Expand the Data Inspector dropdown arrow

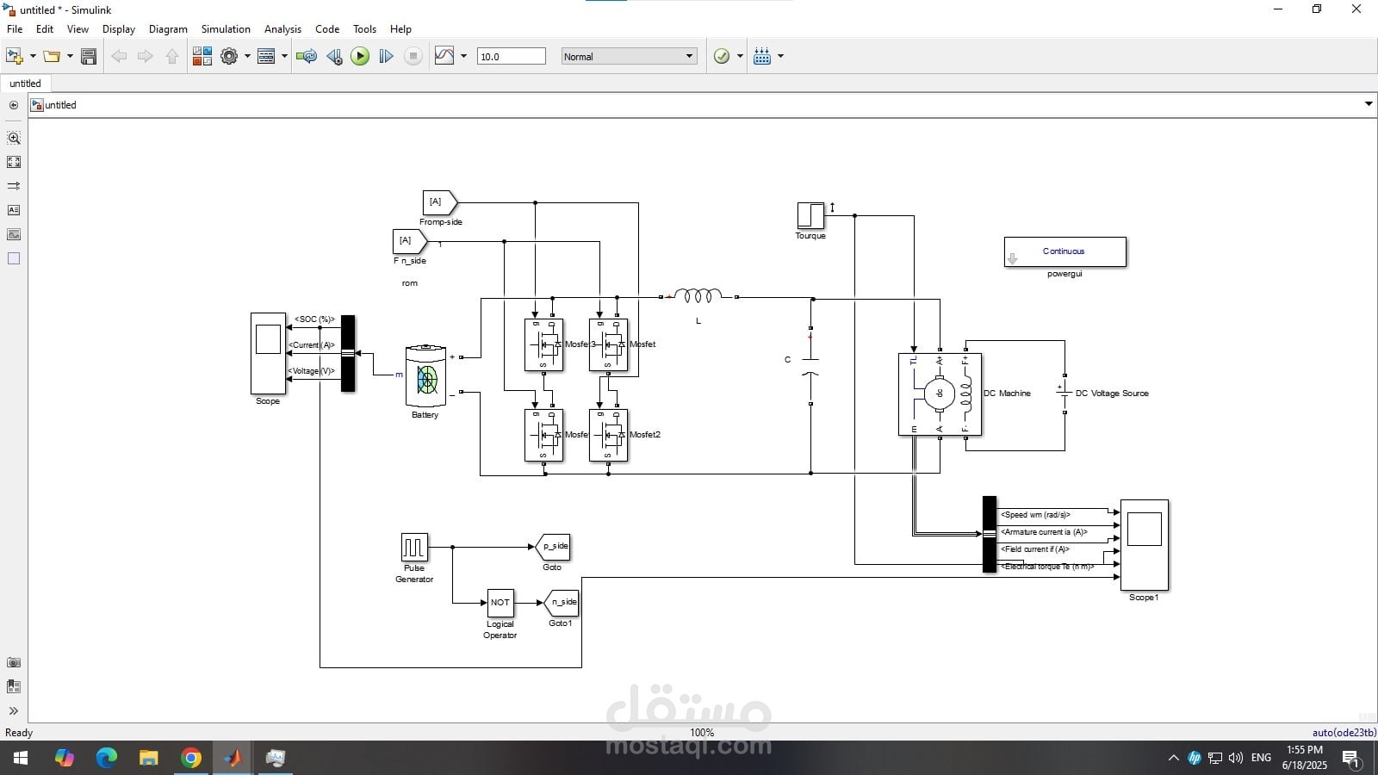click(x=463, y=57)
